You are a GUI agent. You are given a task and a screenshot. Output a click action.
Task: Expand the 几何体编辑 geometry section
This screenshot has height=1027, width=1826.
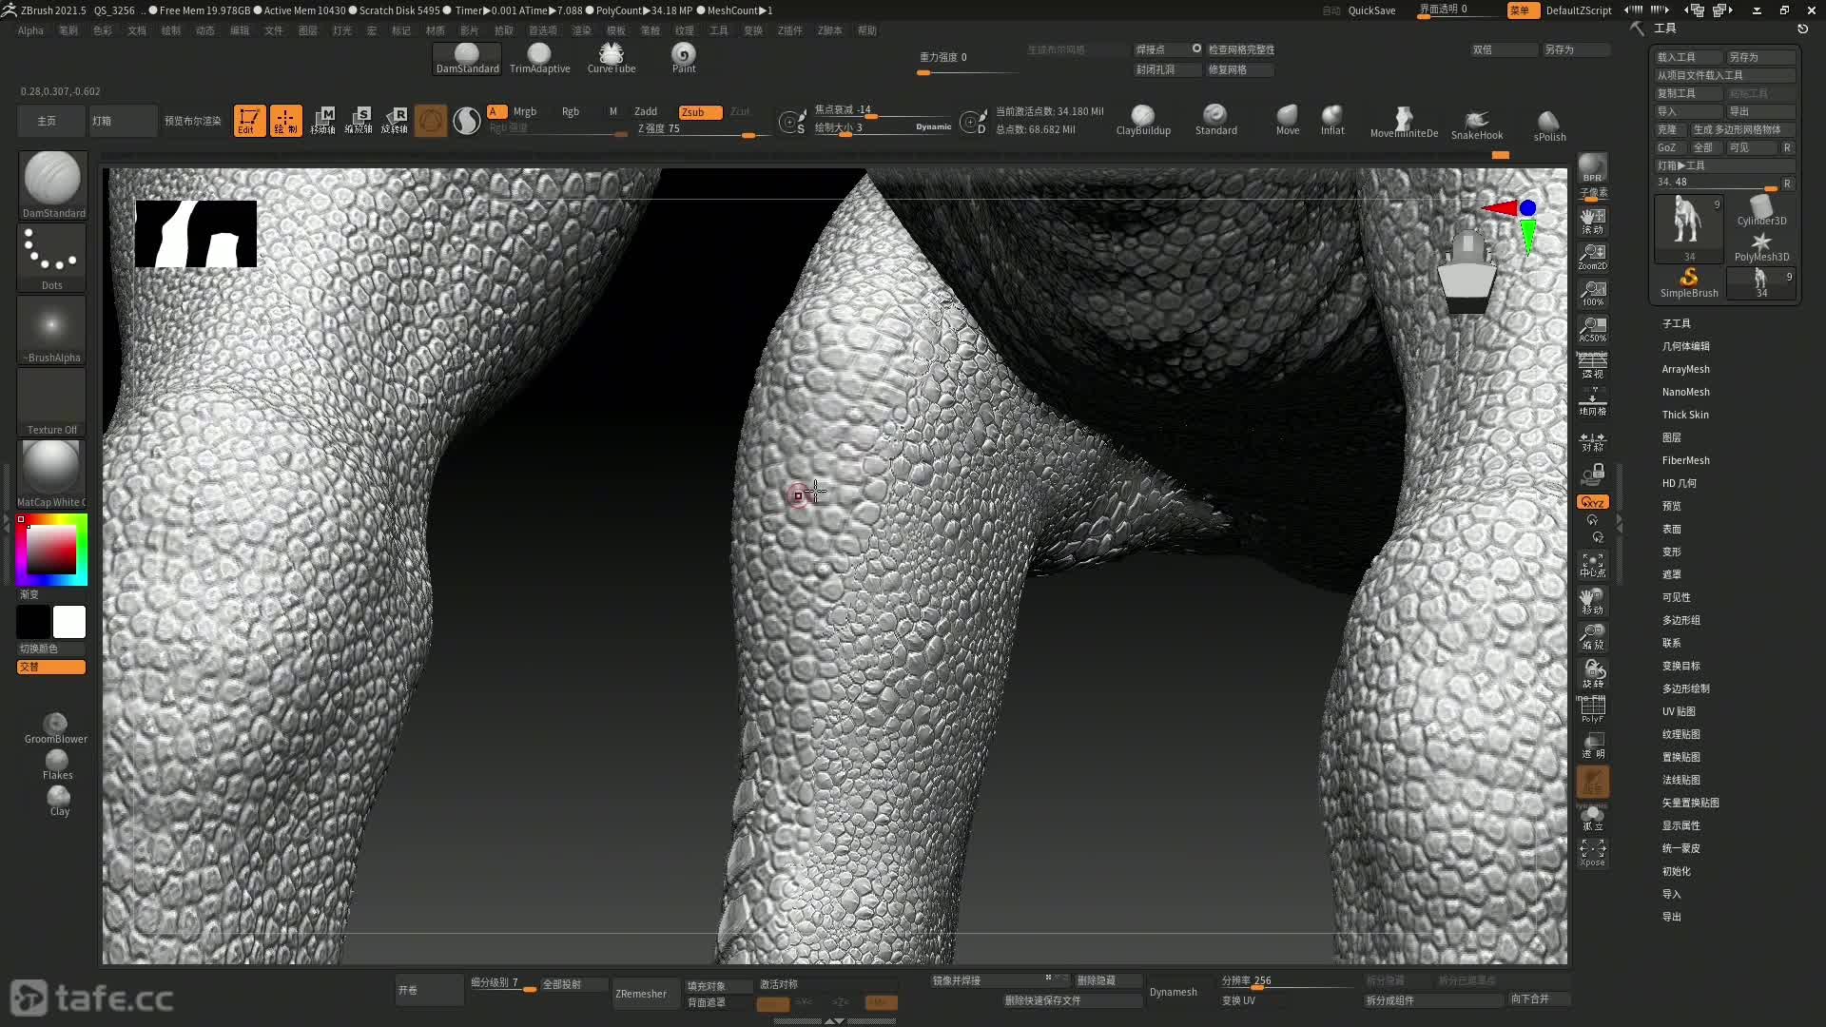[x=1685, y=346]
